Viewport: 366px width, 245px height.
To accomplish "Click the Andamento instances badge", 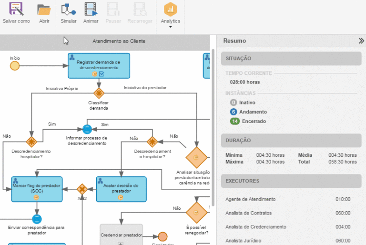I will click(234, 112).
